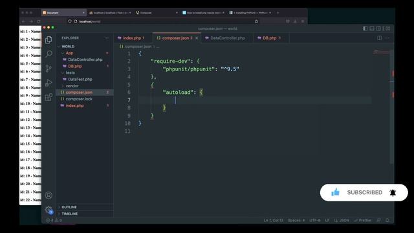The width and height of the screenshot is (414, 233).
Task: Click composer.json in the breadcrumb
Action: 138,47
